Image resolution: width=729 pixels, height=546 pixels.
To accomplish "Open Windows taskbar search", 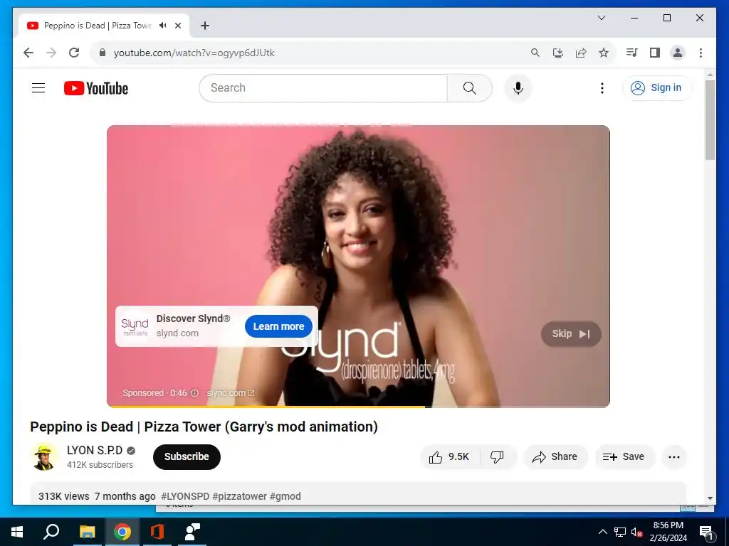I will pos(51,532).
